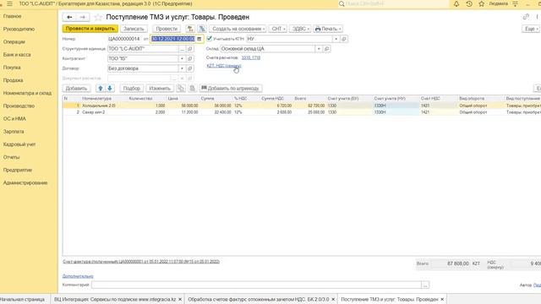This screenshot has height=304, width=541.
Task: Expand the Еще menu
Action: click(530, 29)
